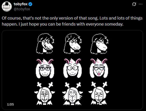Click forward-facing eyes-closed Noelle portrait, bottom center
The image size is (146, 111).
click(x=73, y=94)
